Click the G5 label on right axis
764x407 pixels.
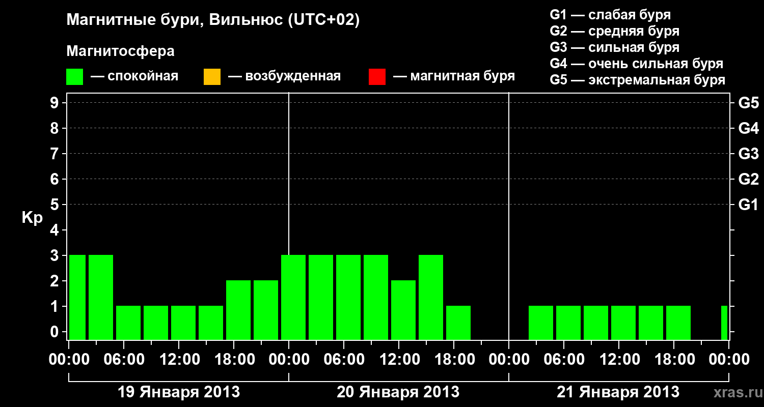(x=749, y=103)
